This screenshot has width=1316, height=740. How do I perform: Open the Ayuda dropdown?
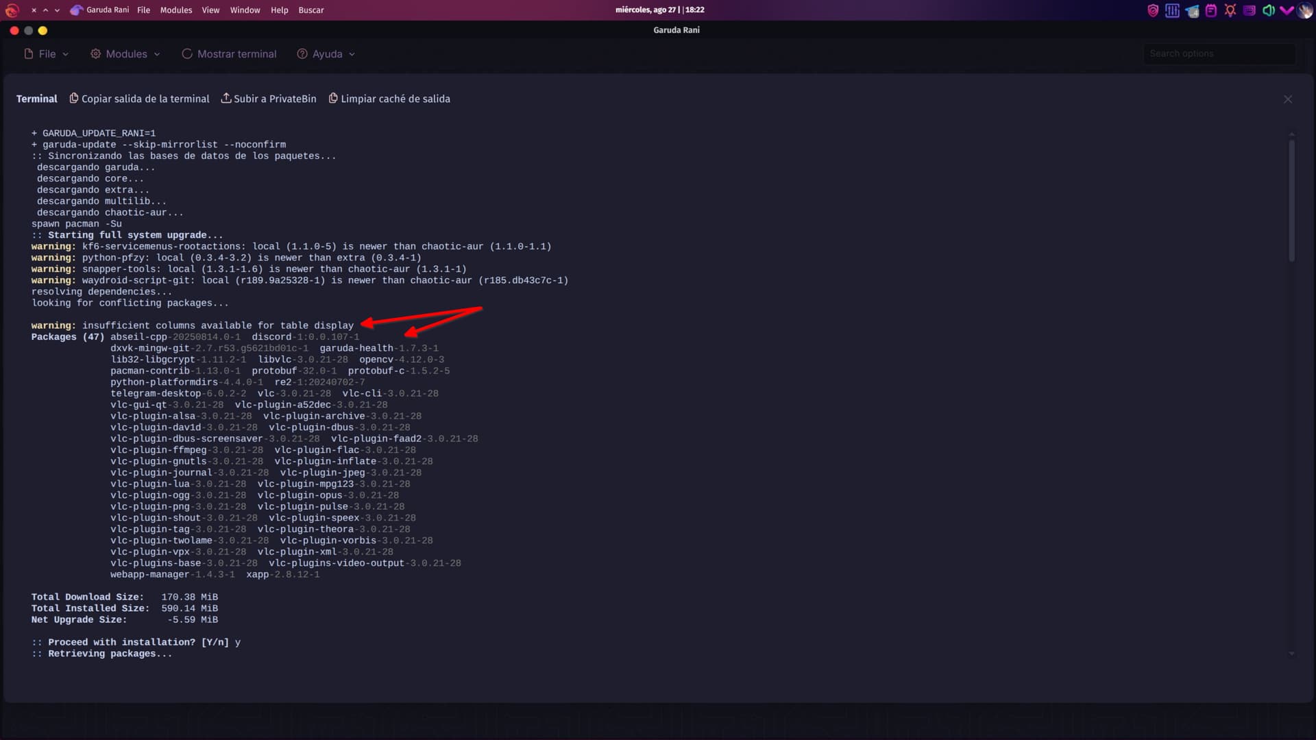click(326, 54)
